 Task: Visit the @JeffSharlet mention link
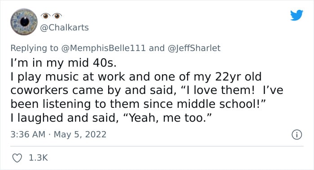point(194,48)
